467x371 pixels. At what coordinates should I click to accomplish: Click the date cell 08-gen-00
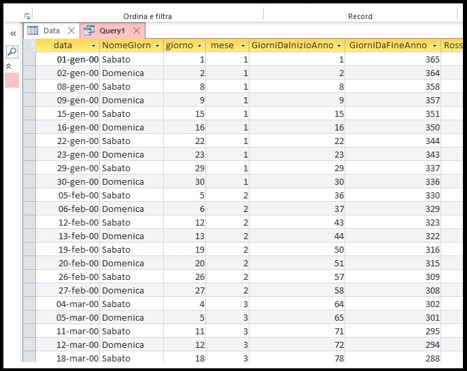click(67, 86)
